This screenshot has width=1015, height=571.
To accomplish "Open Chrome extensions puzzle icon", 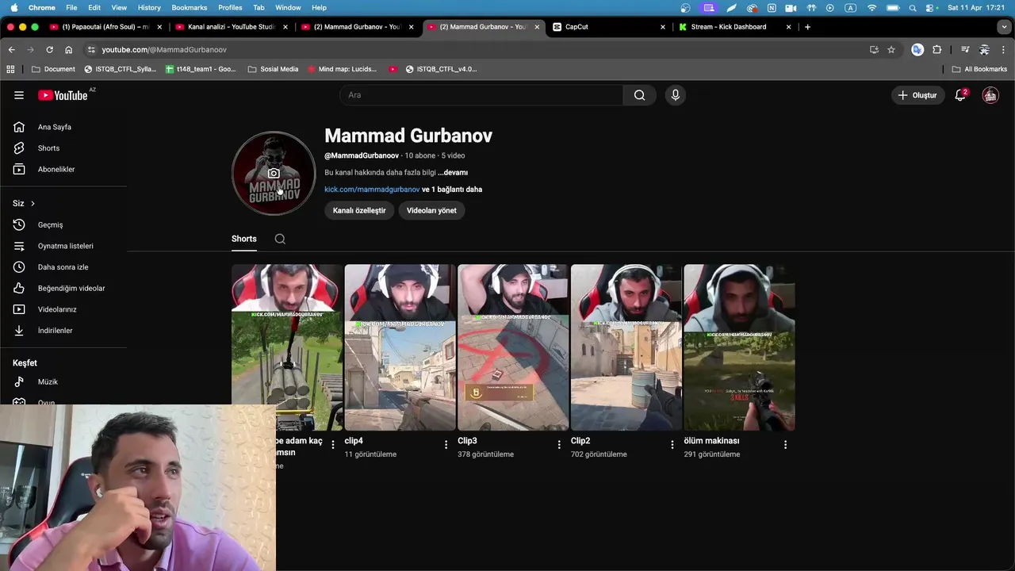I will click(x=937, y=49).
